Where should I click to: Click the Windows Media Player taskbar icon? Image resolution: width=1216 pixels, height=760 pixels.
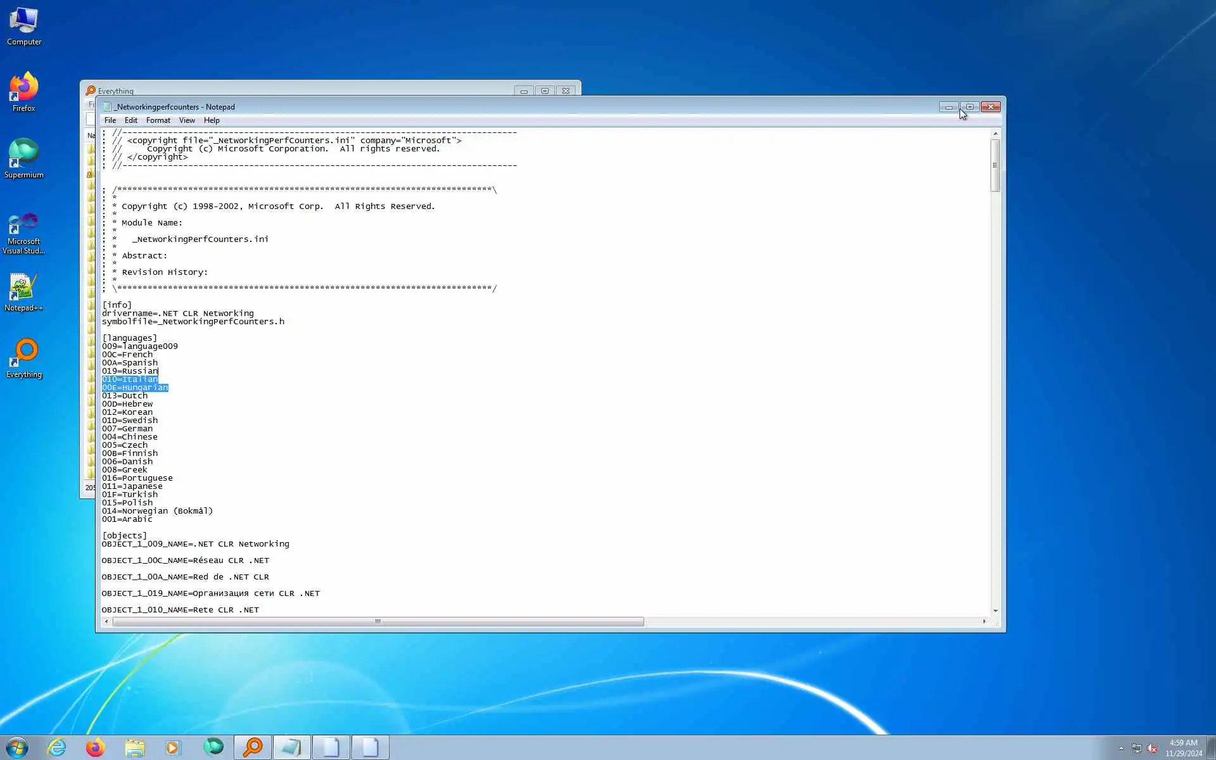pyautogui.click(x=173, y=747)
